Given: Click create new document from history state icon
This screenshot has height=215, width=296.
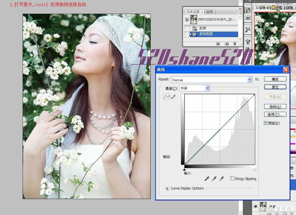Looking at the screenshot, I should (x=218, y=44).
